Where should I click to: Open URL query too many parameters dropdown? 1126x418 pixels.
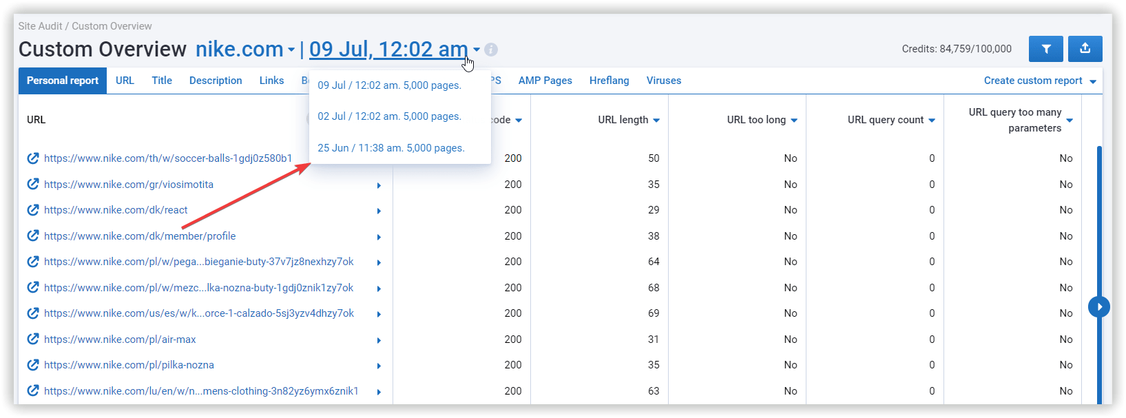pyautogui.click(x=1070, y=121)
